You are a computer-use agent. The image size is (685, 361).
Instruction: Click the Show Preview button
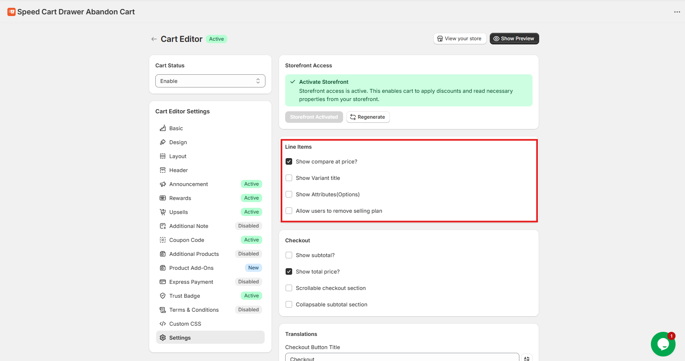(x=514, y=39)
